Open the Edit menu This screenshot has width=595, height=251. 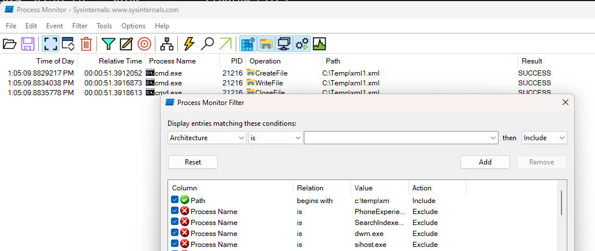point(31,26)
